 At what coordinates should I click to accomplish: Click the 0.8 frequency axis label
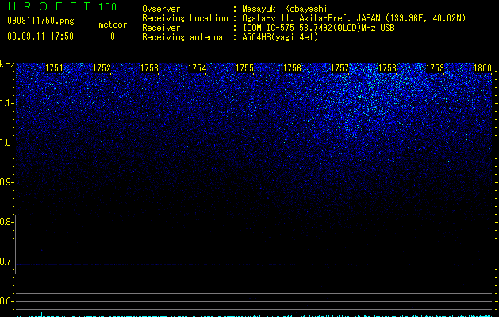[x=6, y=222]
